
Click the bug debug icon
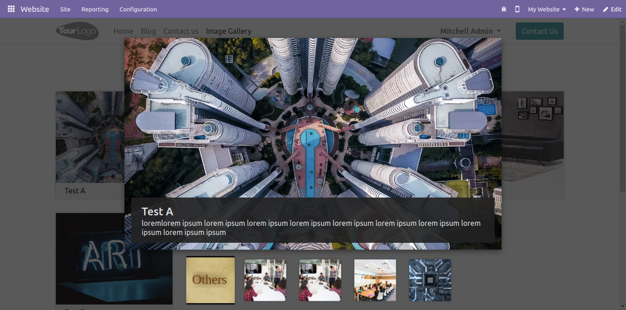(x=504, y=9)
